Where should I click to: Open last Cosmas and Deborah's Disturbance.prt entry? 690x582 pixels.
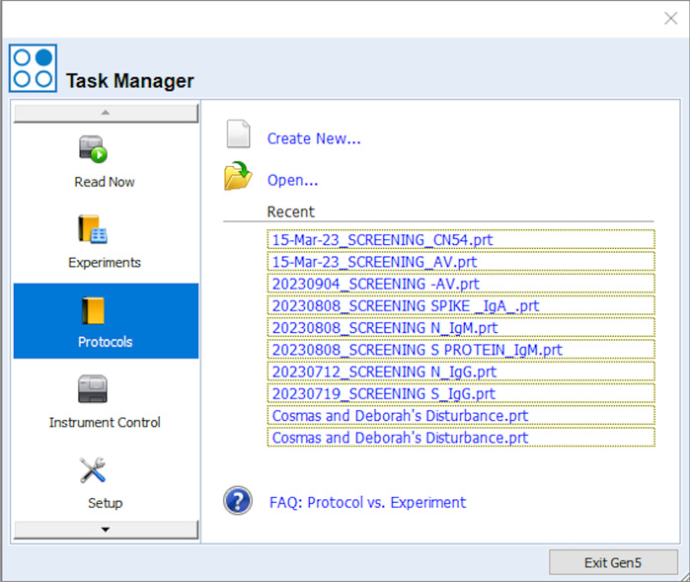point(461,438)
